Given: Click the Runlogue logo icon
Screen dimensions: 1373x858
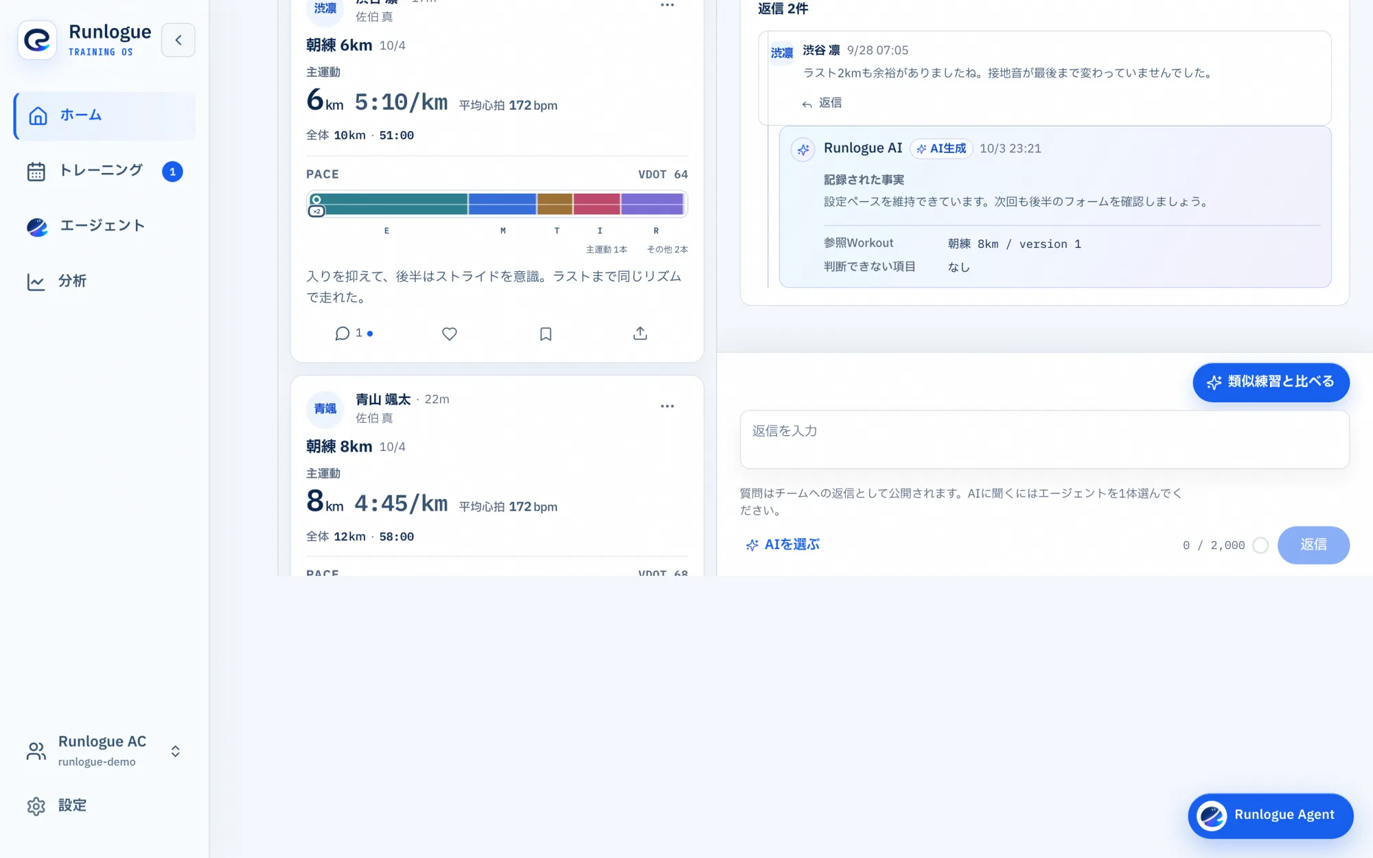Looking at the screenshot, I should click(x=37, y=40).
